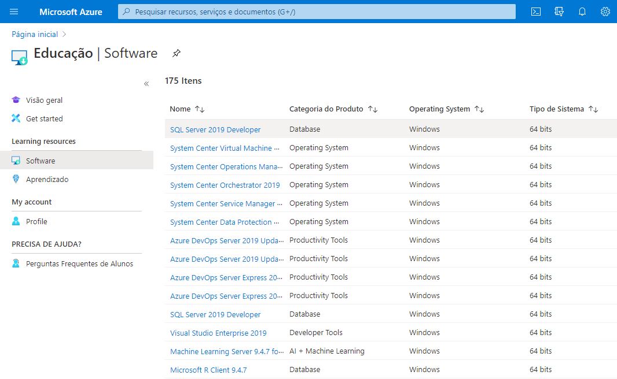
Task: Click the Microsoft Azure logo text
Action: click(x=71, y=12)
